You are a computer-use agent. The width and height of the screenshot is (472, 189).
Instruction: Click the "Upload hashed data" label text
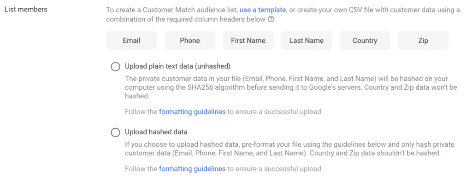[156, 132]
